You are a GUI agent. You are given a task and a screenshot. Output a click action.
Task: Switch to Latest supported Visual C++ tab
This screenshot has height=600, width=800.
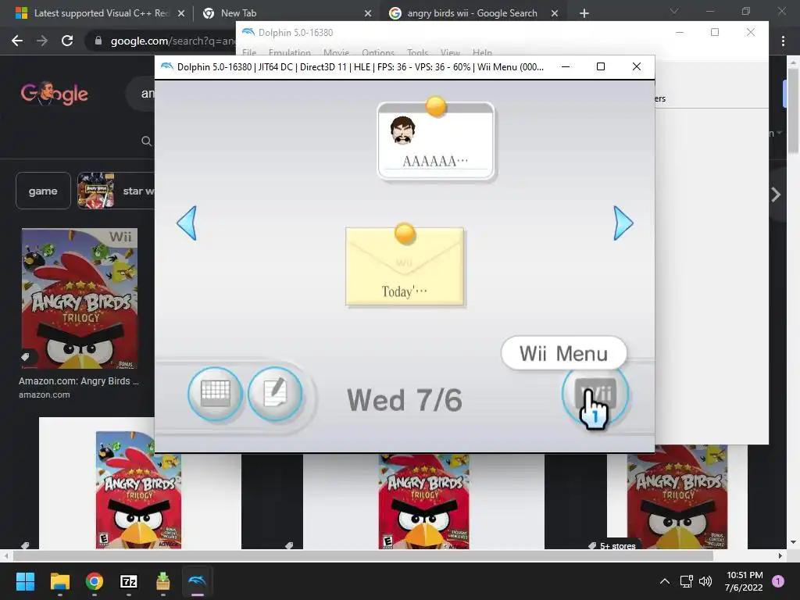[101, 13]
